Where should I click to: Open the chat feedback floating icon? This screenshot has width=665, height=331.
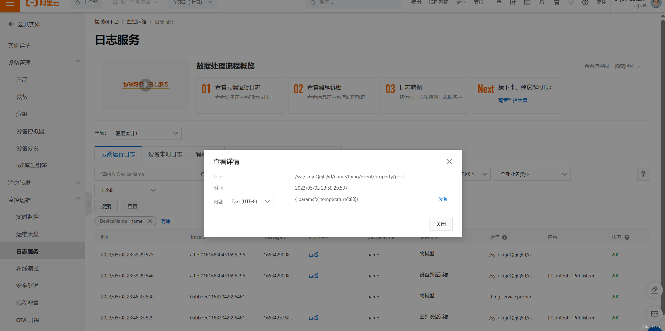(654, 314)
